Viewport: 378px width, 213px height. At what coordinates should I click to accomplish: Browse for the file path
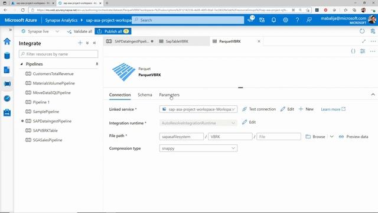(315, 137)
